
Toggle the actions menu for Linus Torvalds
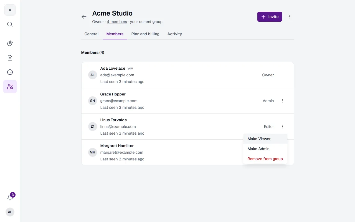282,127
